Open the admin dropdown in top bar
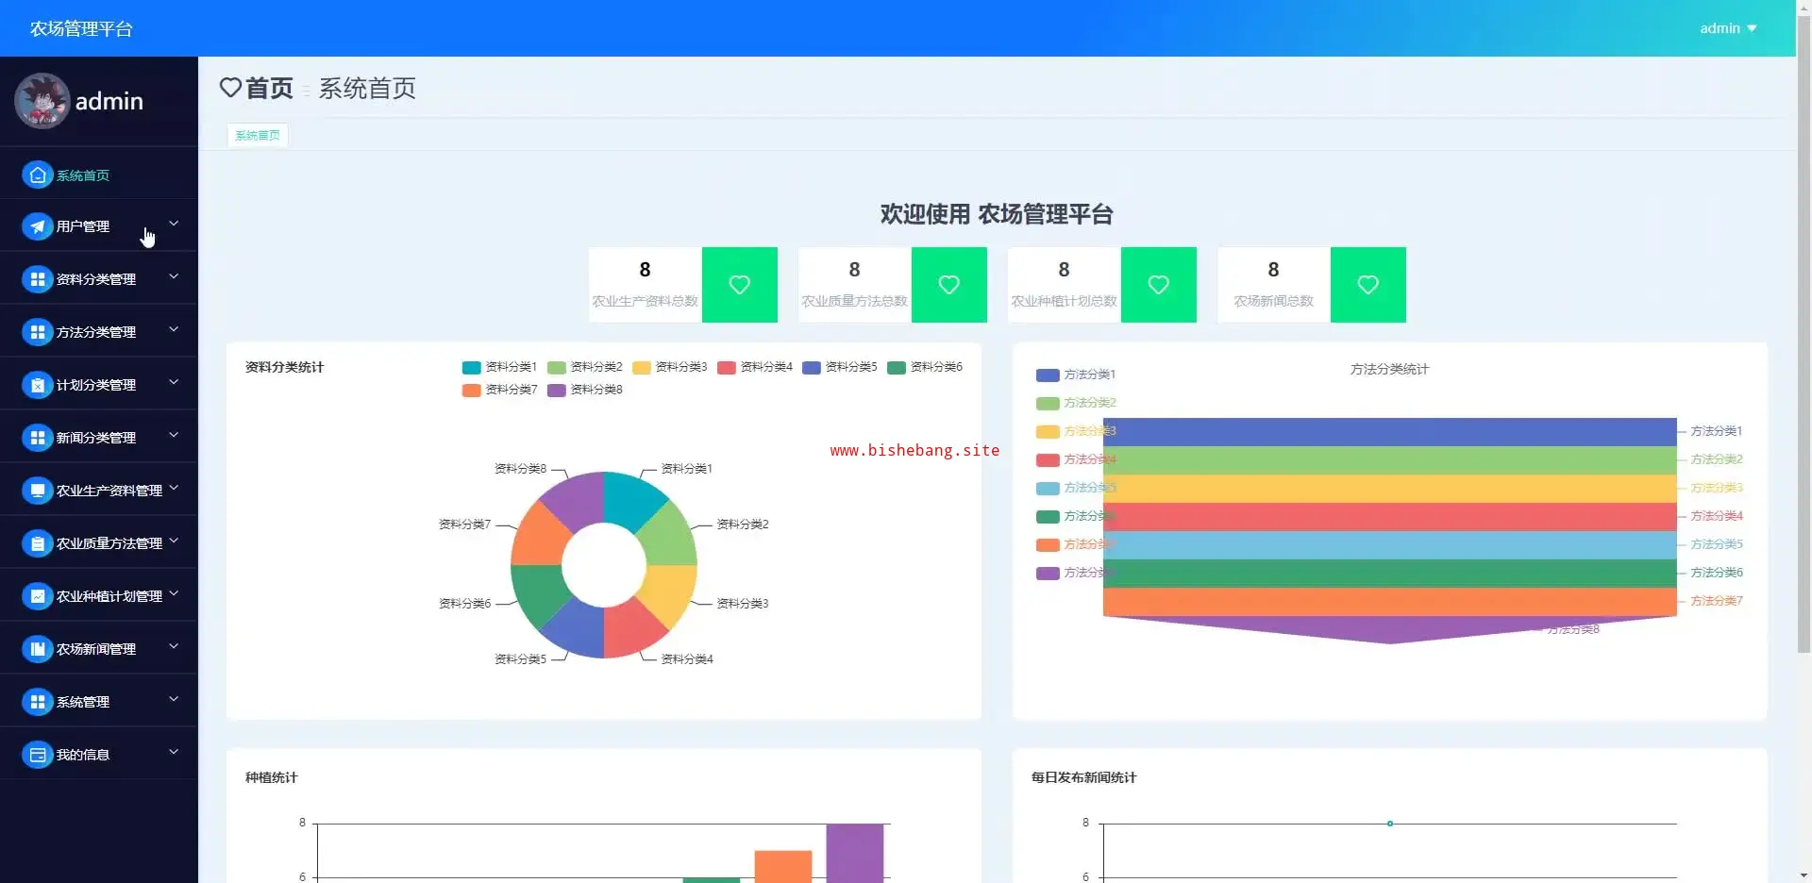The width and height of the screenshot is (1812, 883). pyautogui.click(x=1728, y=28)
